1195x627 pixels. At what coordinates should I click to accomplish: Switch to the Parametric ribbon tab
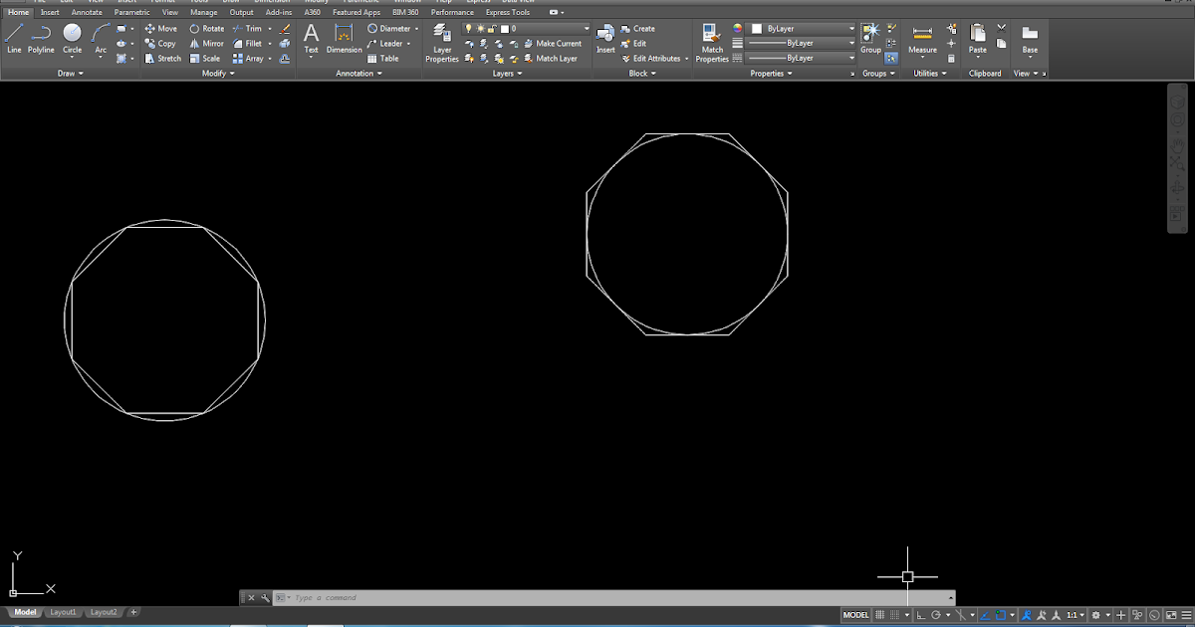(x=129, y=12)
